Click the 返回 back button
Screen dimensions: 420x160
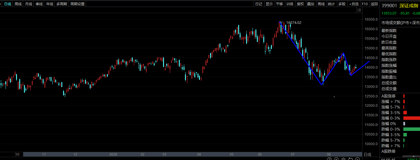(x=374, y=4)
